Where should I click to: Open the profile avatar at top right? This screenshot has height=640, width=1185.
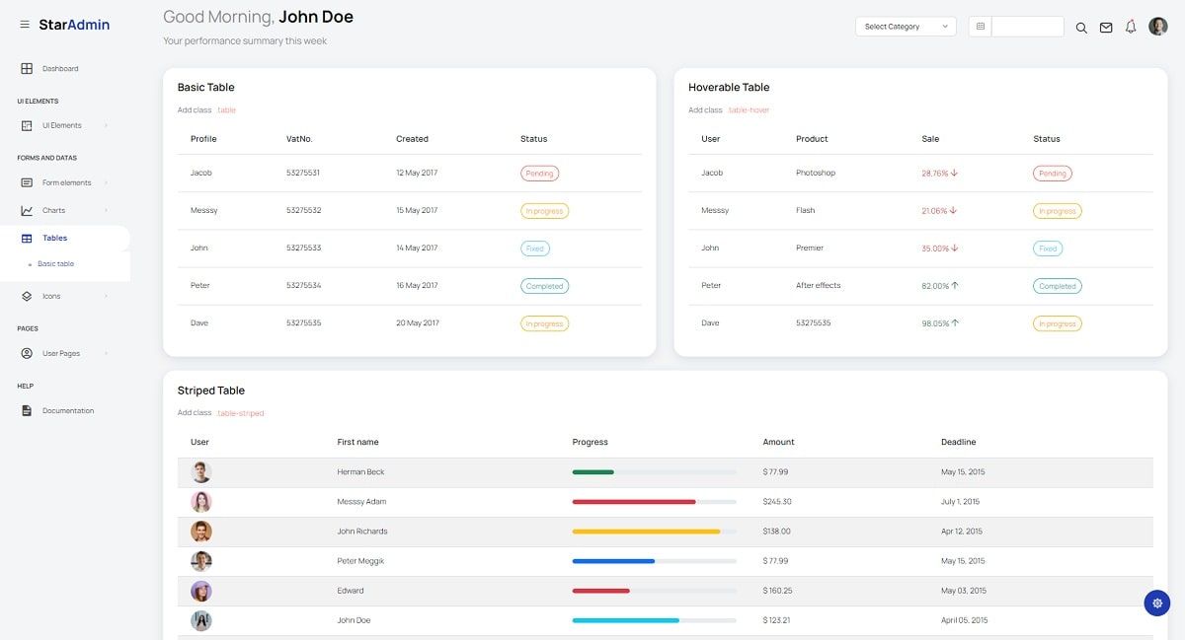point(1157,26)
